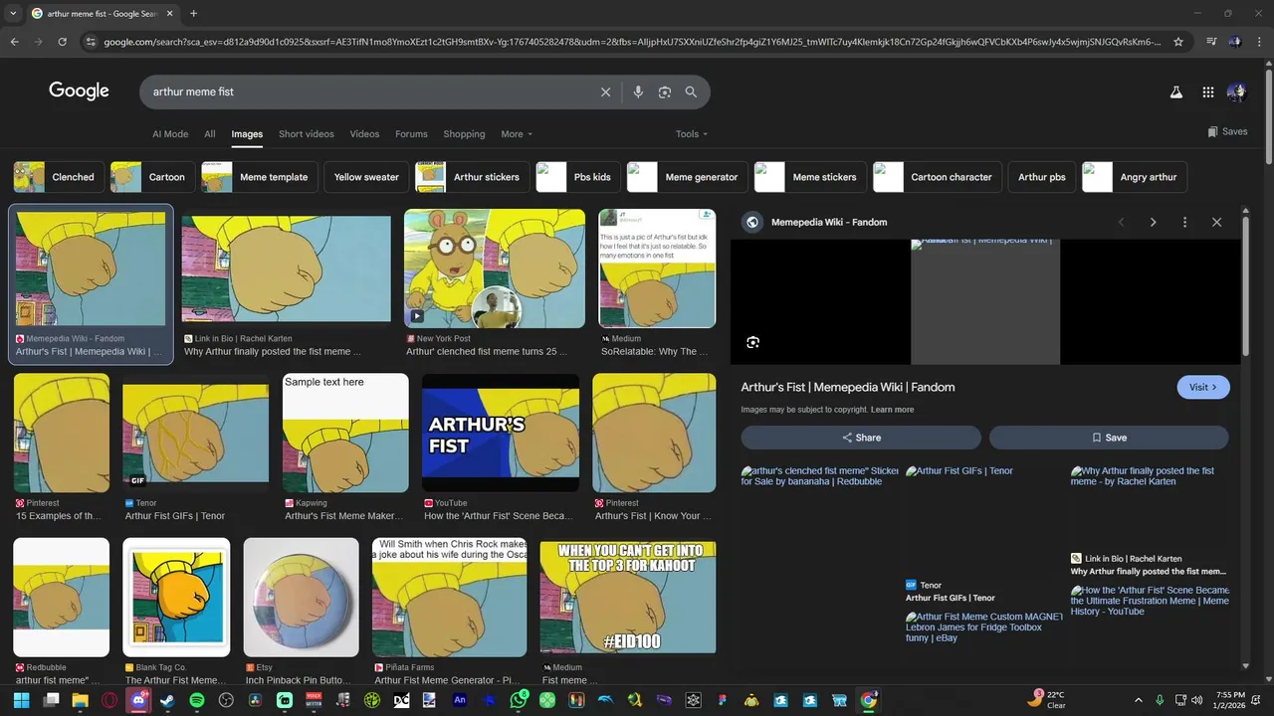Switch to the Forums tab
Screen dimensions: 1274x716
(x=411, y=134)
